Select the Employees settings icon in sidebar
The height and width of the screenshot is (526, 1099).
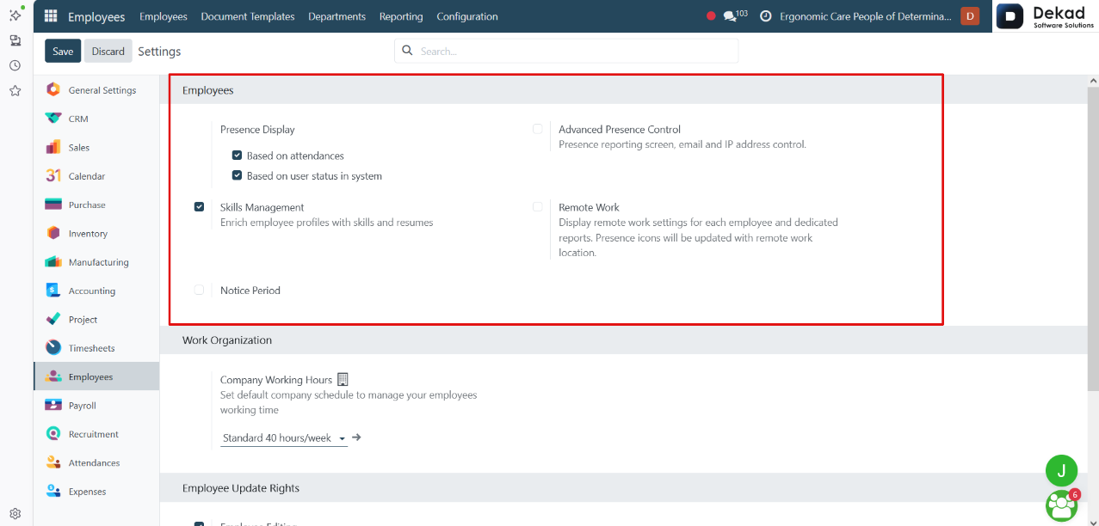pyautogui.click(x=53, y=376)
